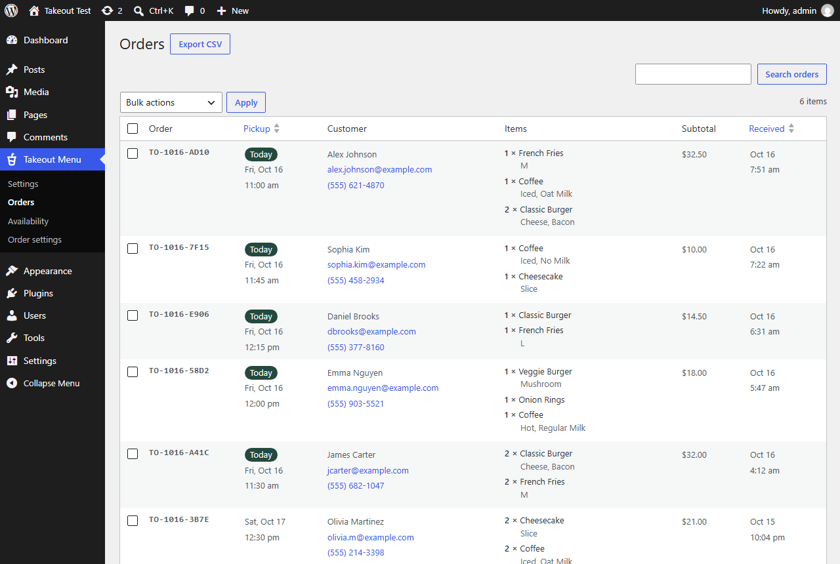
Task: Click the Collapse Menu arrow icon
Action: click(x=12, y=383)
